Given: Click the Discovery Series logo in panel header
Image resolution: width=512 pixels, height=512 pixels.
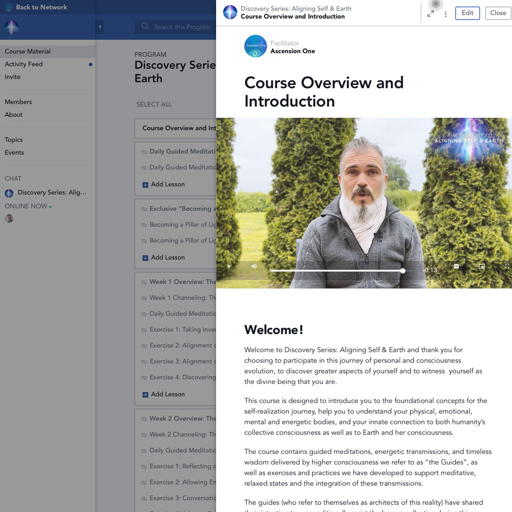Looking at the screenshot, I should 230,12.
